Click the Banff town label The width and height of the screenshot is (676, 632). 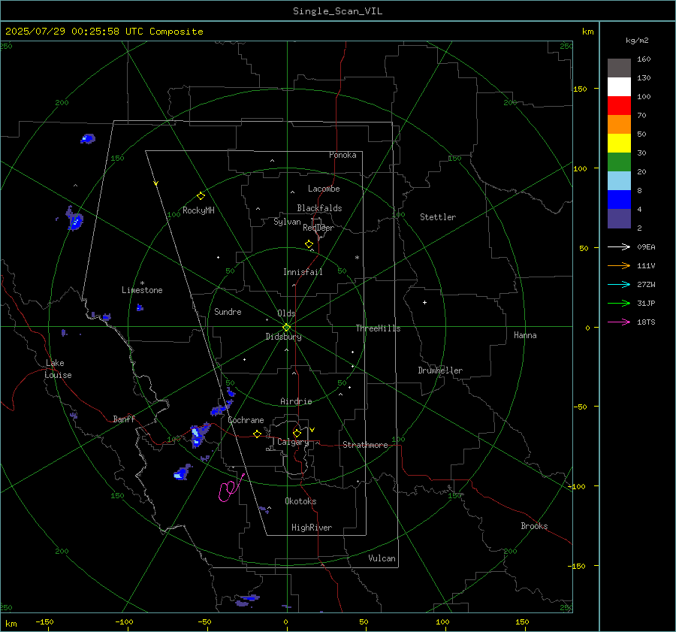(x=124, y=419)
